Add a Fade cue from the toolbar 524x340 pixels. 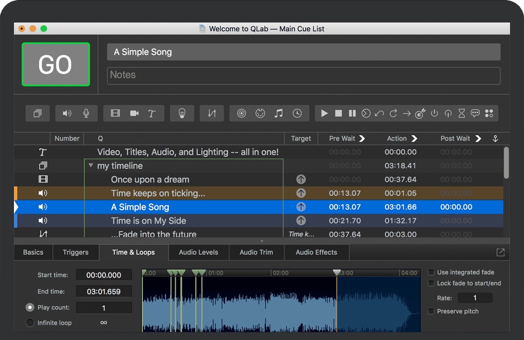tap(212, 113)
